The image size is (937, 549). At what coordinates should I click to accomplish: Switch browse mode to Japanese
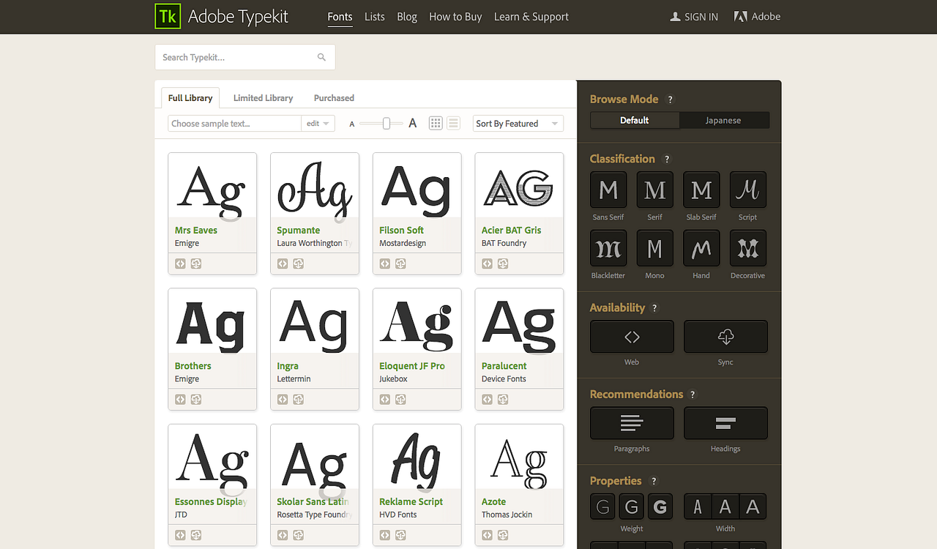(724, 119)
